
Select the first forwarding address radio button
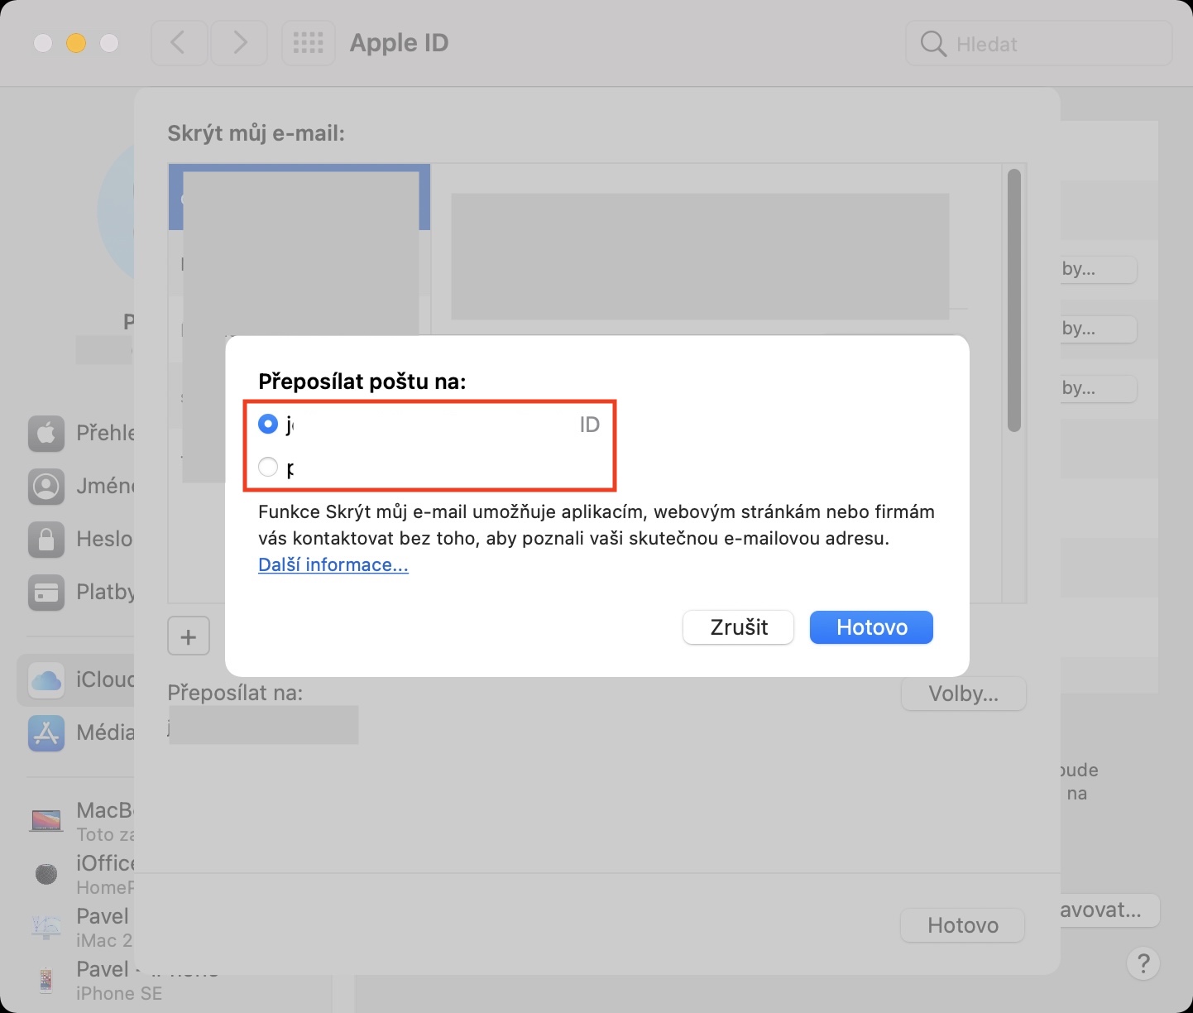[268, 425]
